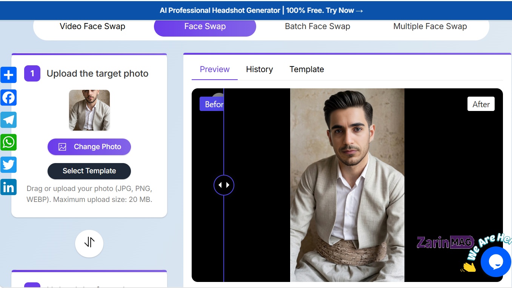
Task: Share via the WhatsApp icon
Action: [x=8, y=142]
